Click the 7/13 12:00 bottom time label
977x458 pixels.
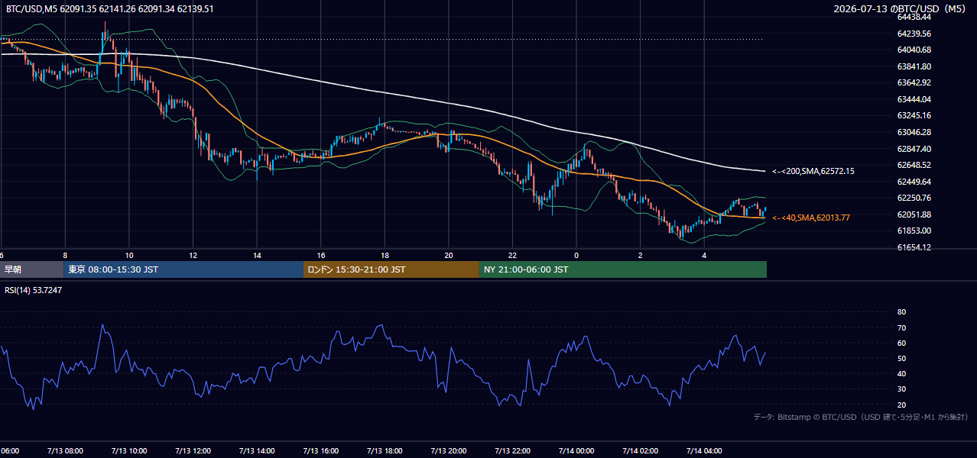point(193,451)
